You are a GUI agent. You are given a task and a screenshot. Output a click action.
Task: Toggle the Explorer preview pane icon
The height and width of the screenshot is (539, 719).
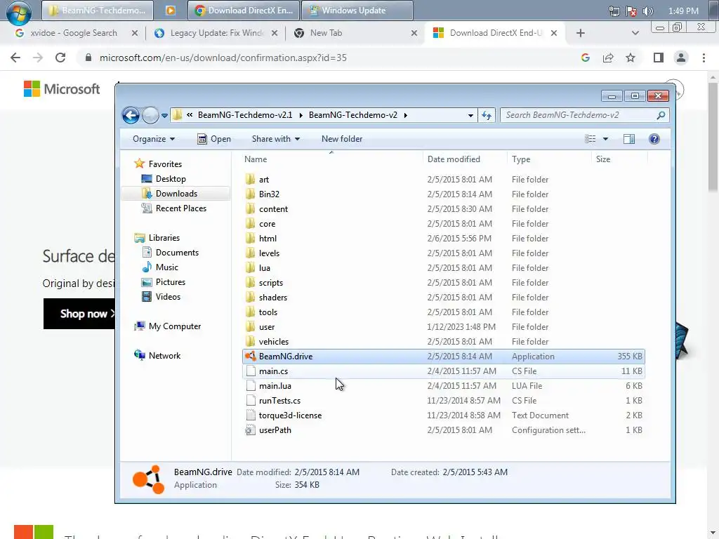[x=629, y=139]
